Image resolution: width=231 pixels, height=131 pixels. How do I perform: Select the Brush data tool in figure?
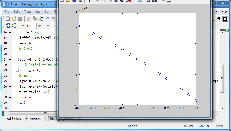tap(128, 1)
